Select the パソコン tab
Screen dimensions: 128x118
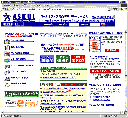100,21
